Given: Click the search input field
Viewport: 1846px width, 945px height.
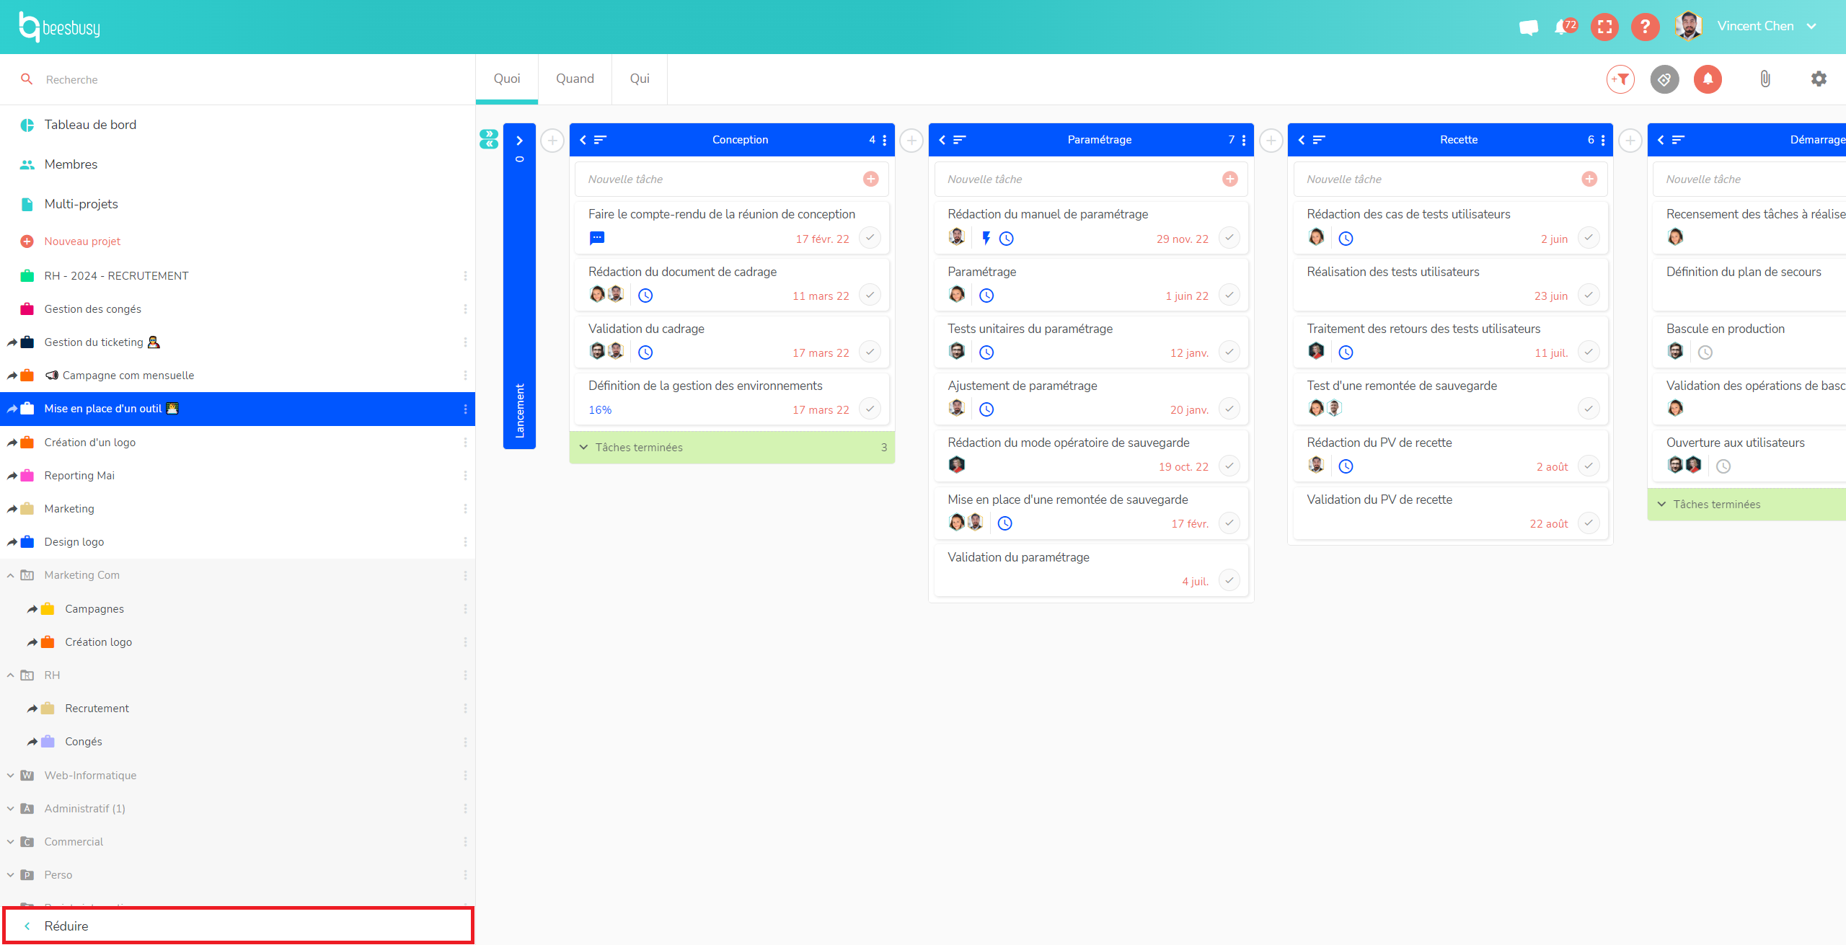Looking at the screenshot, I should pyautogui.click(x=237, y=79).
